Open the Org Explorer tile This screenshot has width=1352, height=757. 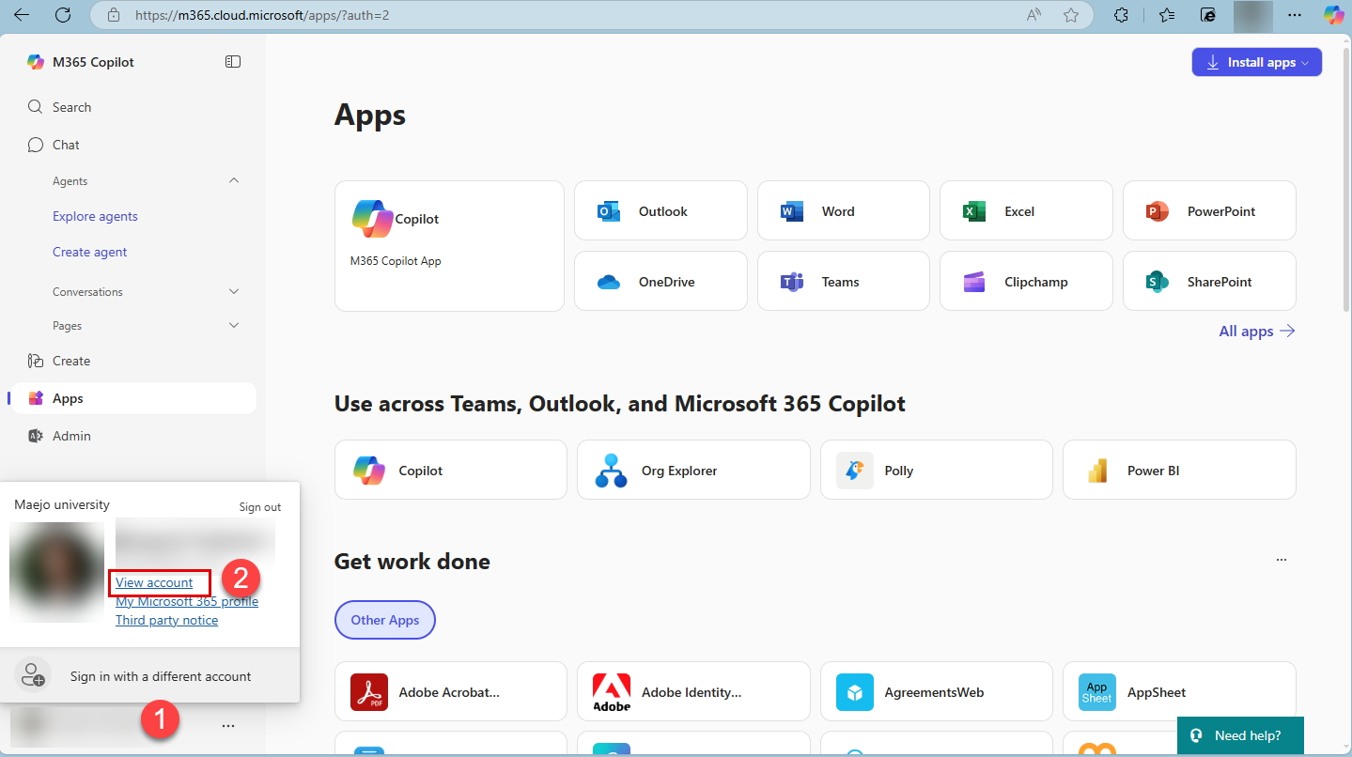point(693,470)
